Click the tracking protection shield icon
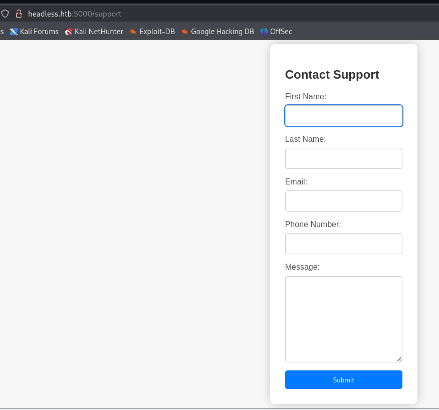Viewport: 439px width, 410px height. [5, 14]
